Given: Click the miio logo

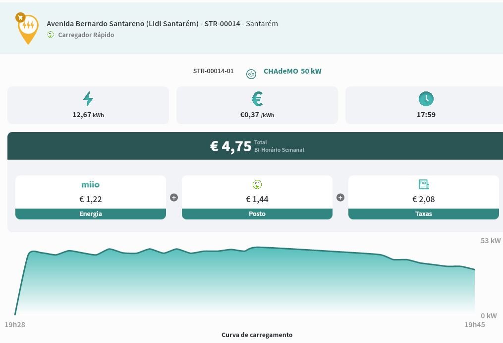Looking at the screenshot, I should [x=90, y=185].
